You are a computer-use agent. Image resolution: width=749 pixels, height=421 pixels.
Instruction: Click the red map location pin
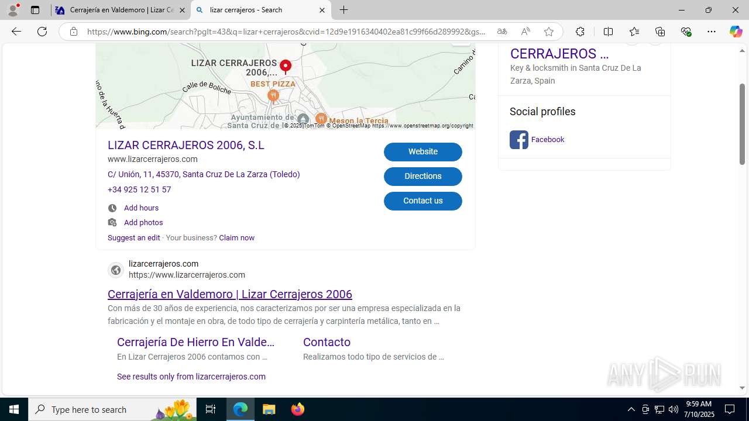pyautogui.click(x=285, y=66)
